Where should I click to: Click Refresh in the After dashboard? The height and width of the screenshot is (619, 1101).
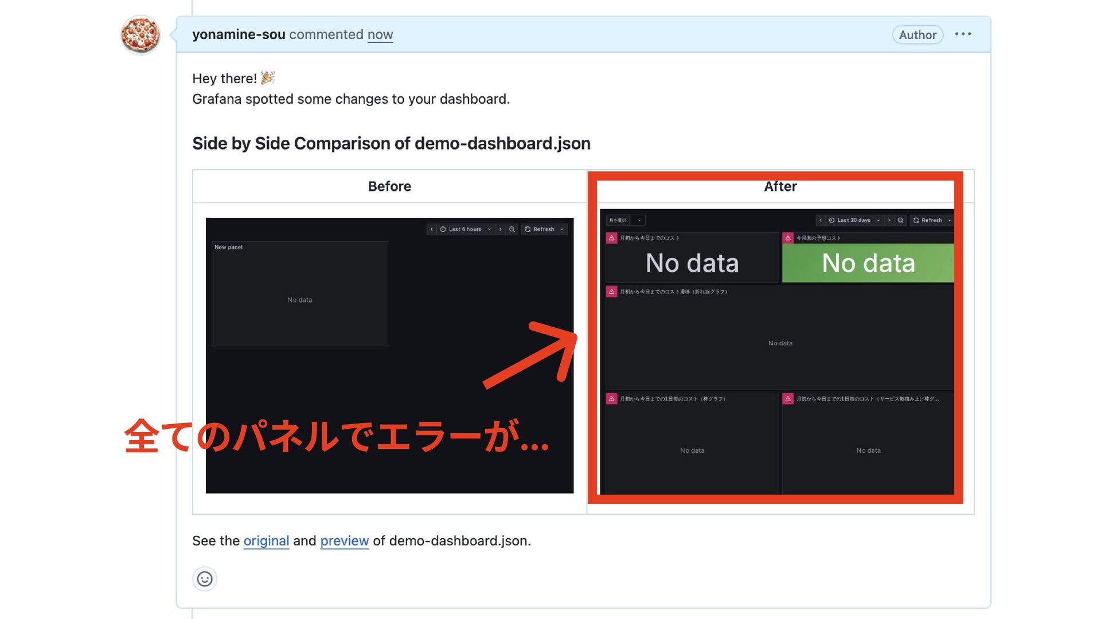[x=928, y=220]
